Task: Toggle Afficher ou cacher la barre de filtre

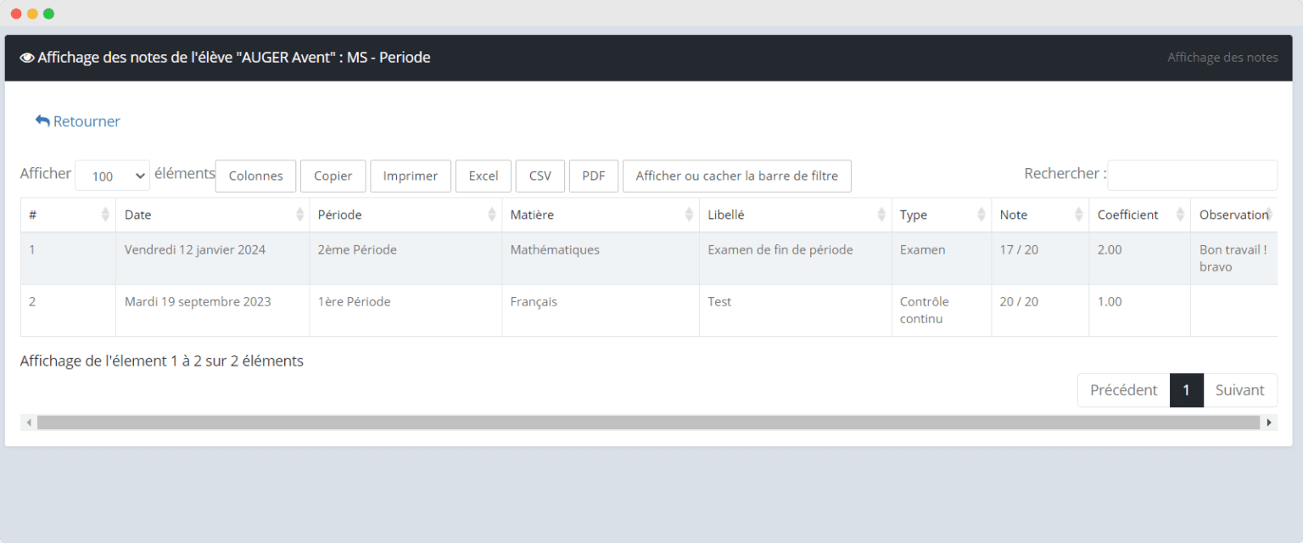Action: point(737,176)
